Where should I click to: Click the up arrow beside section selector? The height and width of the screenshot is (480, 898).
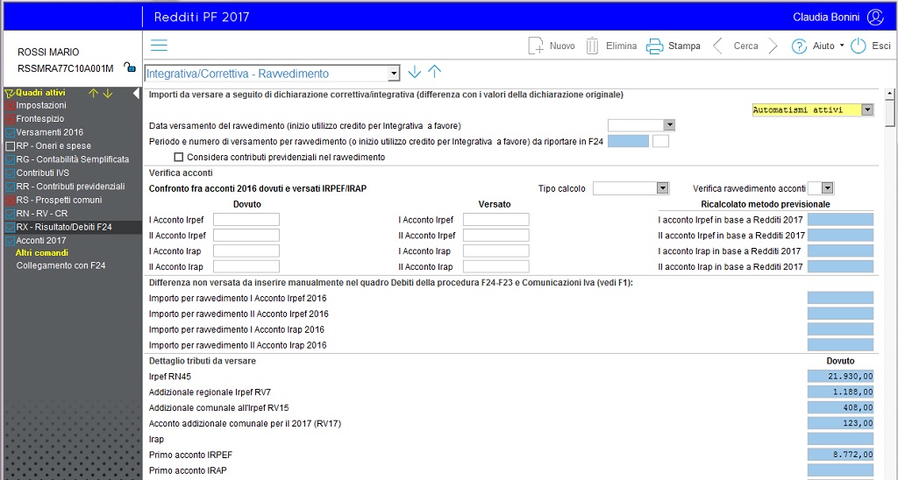point(435,72)
